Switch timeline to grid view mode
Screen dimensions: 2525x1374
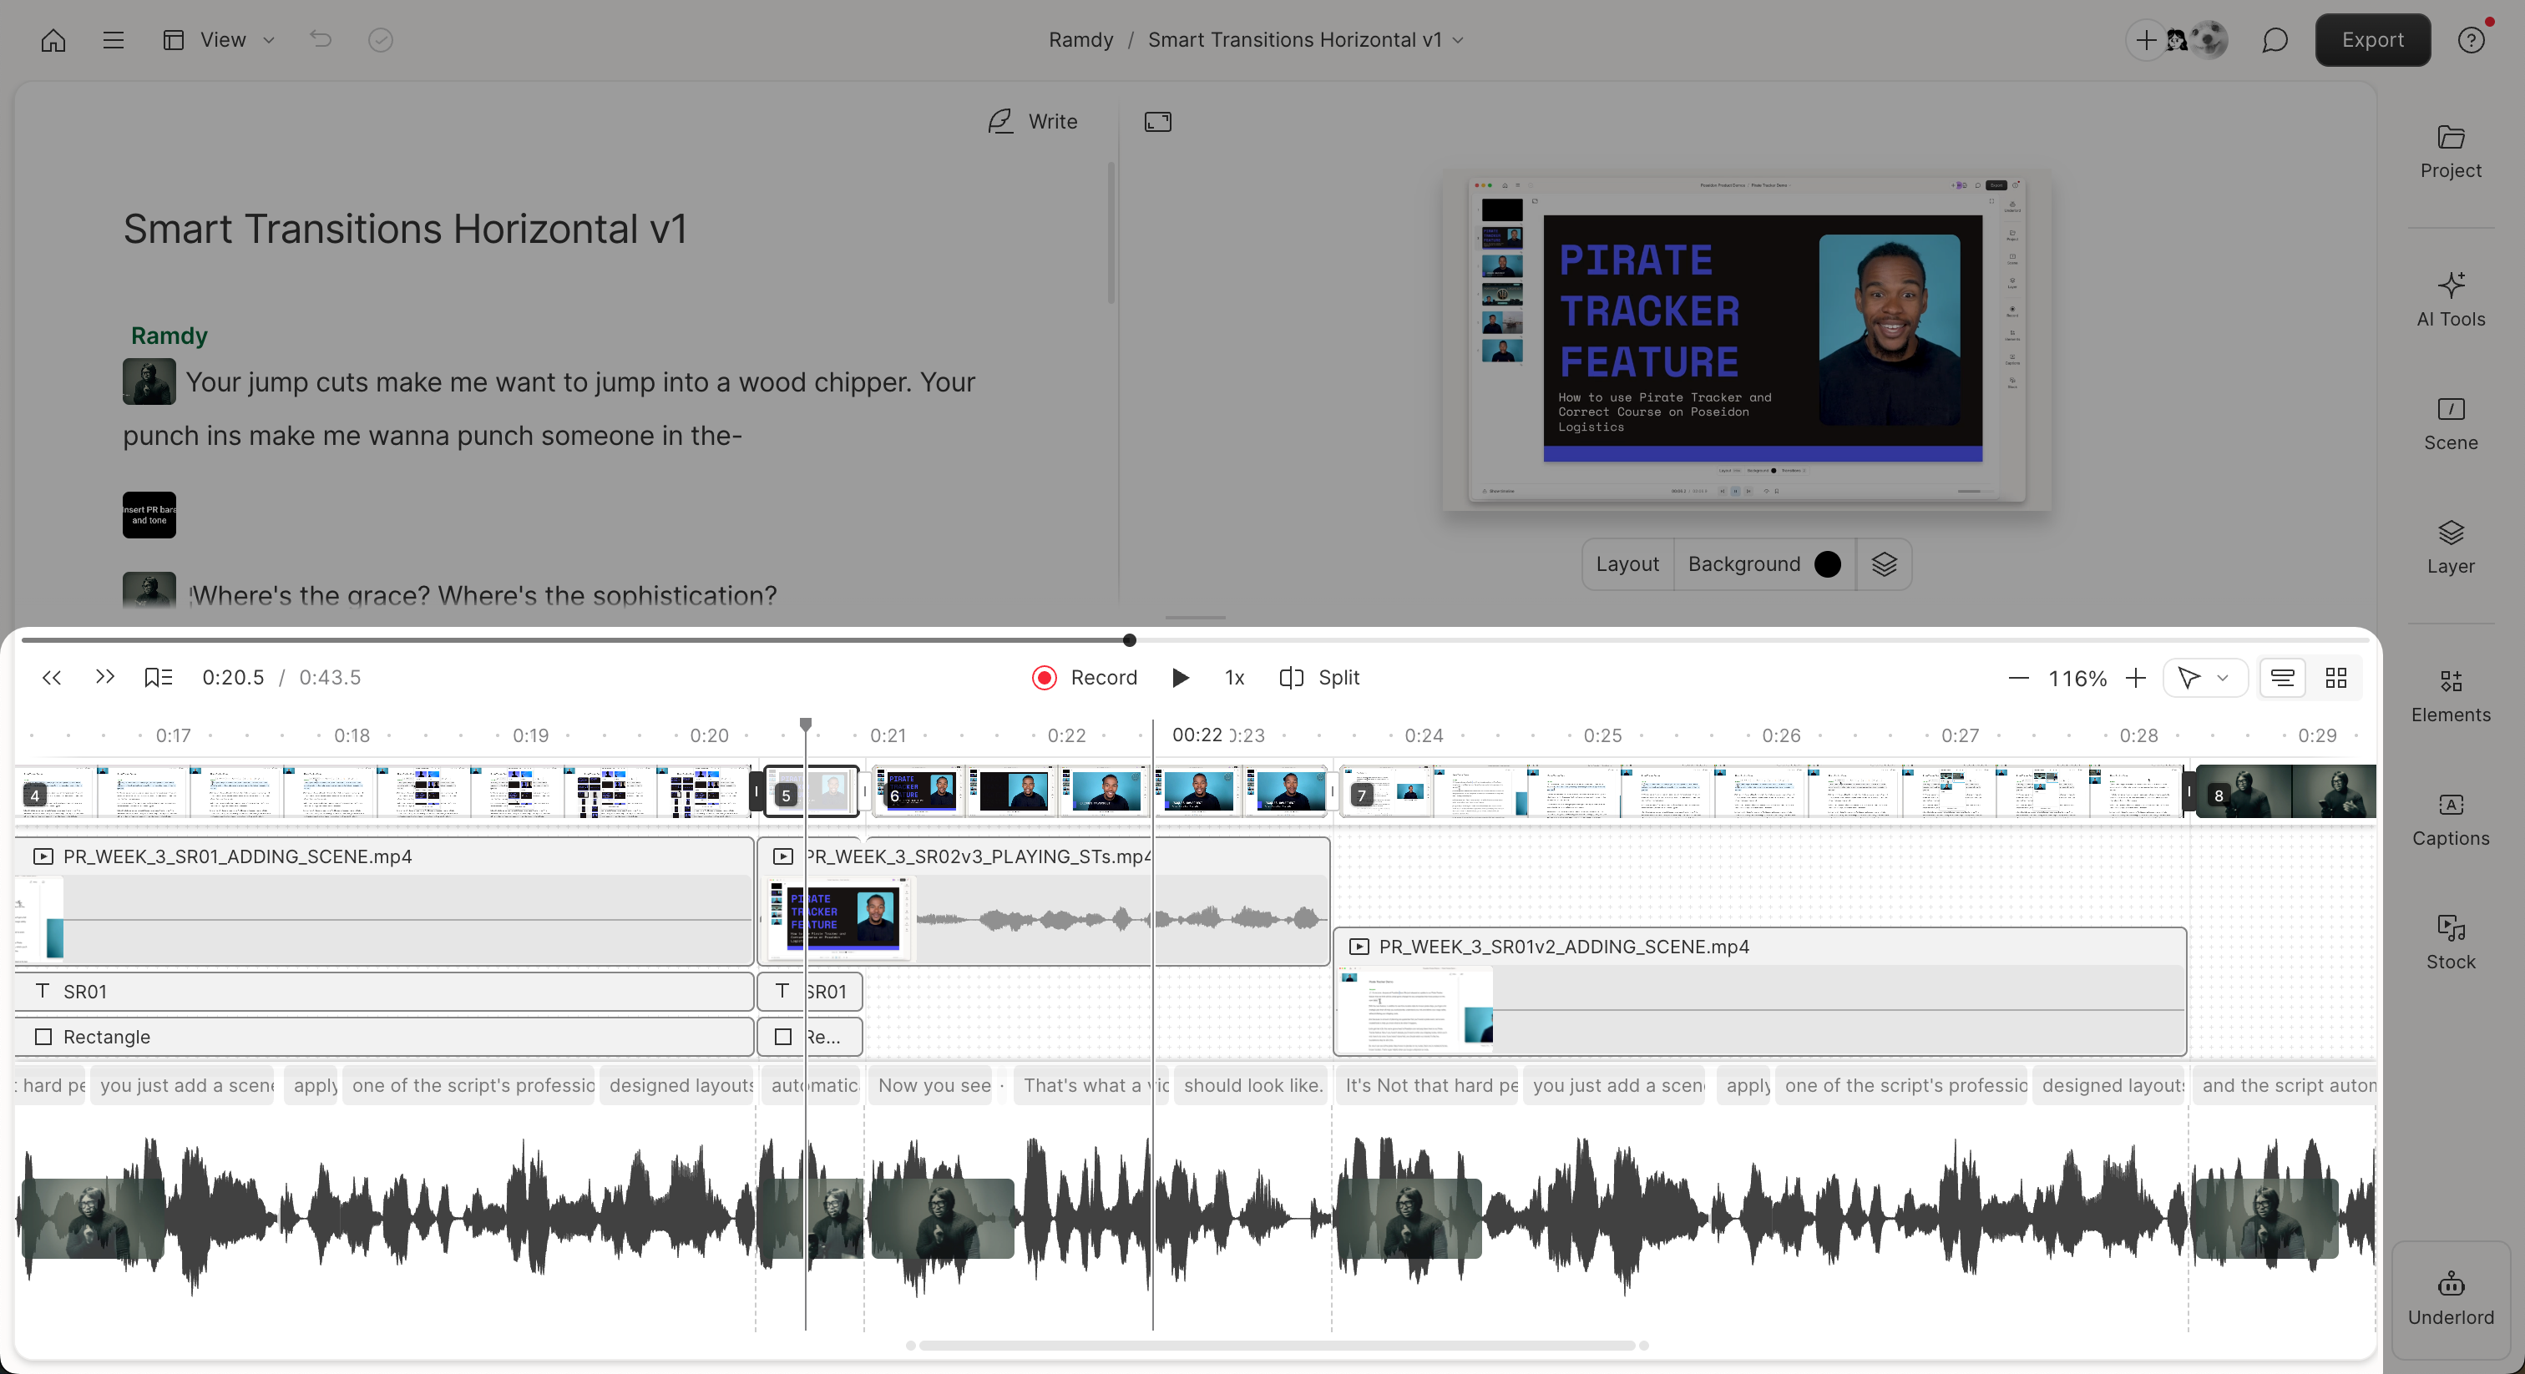tap(2337, 677)
